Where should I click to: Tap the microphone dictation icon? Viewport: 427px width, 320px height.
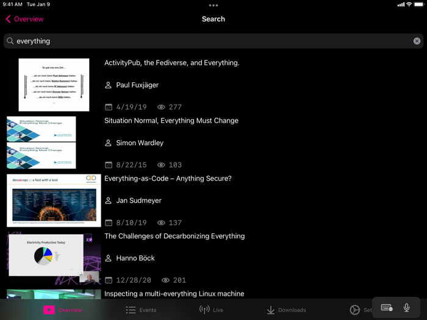click(407, 308)
